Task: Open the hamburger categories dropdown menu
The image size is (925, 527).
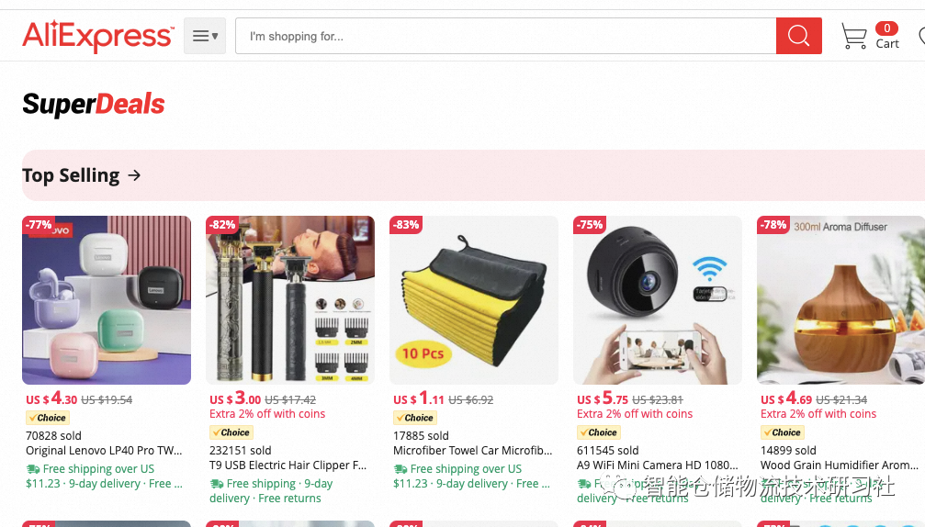Action: (205, 36)
